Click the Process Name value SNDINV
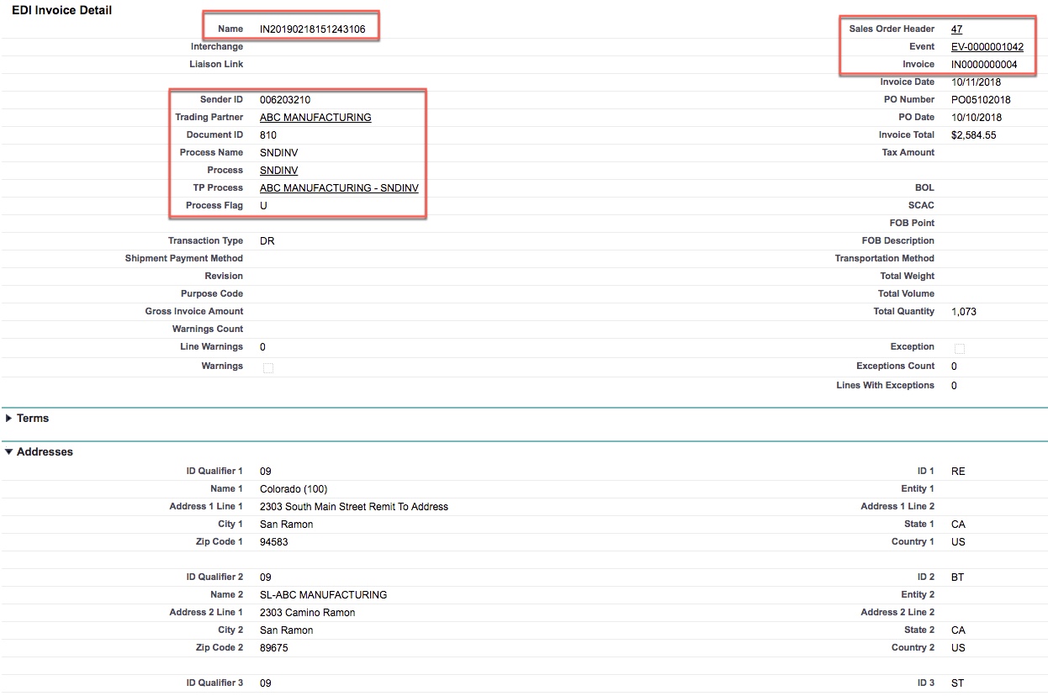The image size is (1048, 696). (x=279, y=153)
